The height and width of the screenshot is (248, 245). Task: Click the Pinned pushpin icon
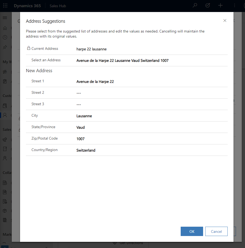pos(5,47)
